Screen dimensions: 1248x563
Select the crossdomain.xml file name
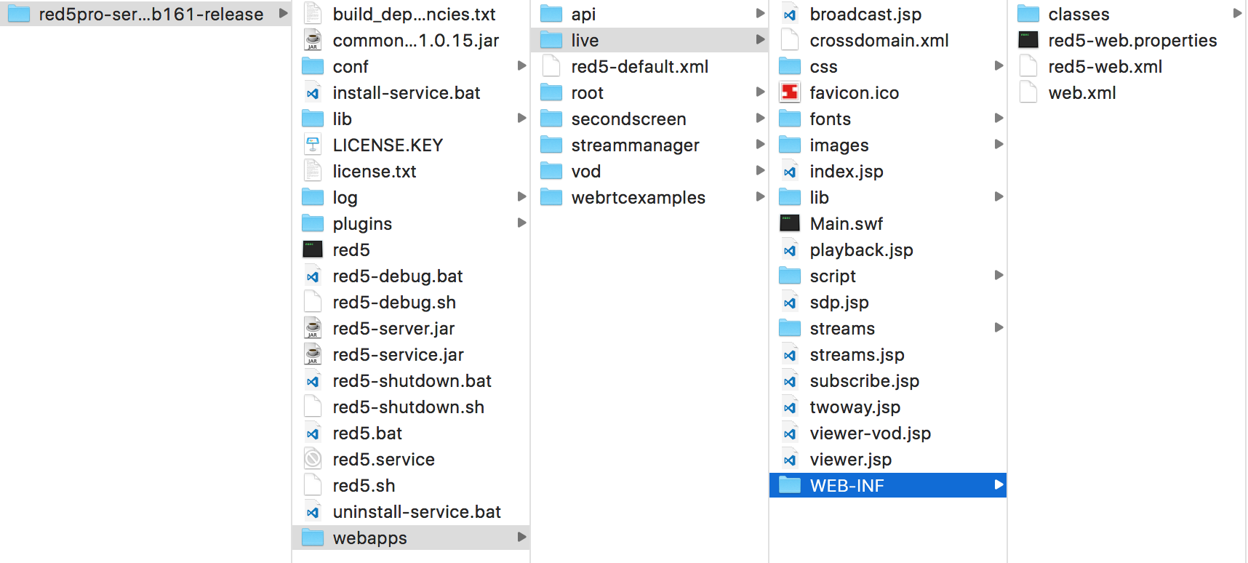[x=879, y=40]
